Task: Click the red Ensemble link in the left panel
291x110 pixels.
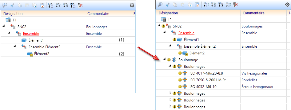Action: (31, 34)
